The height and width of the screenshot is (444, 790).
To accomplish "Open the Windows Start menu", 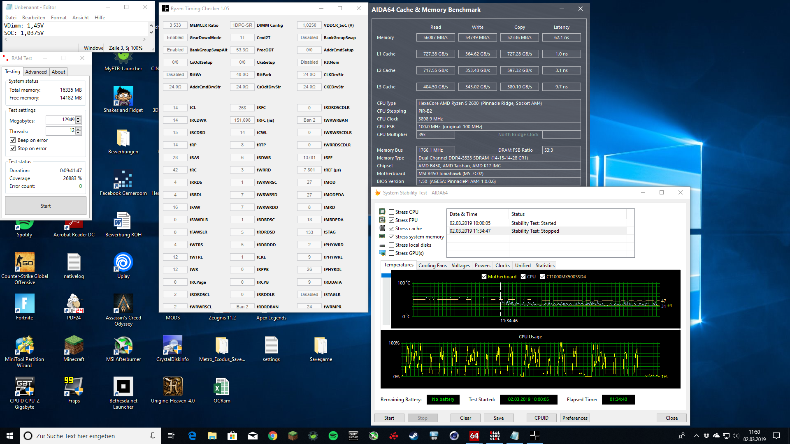I will (10, 436).
